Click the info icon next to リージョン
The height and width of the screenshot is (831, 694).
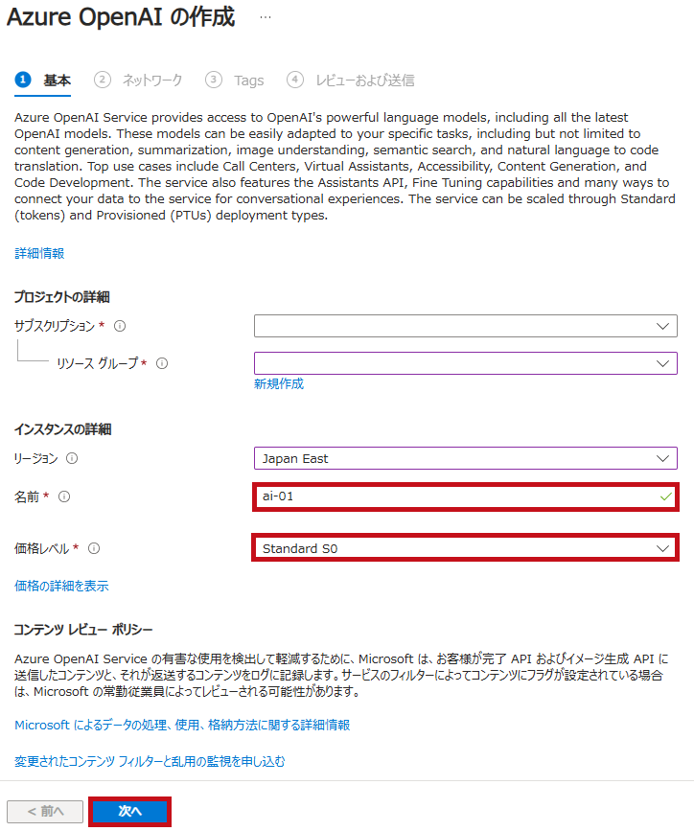(72, 458)
